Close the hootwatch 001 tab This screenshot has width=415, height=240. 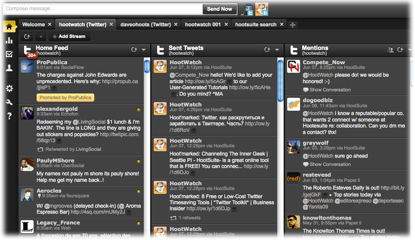[x=226, y=25]
